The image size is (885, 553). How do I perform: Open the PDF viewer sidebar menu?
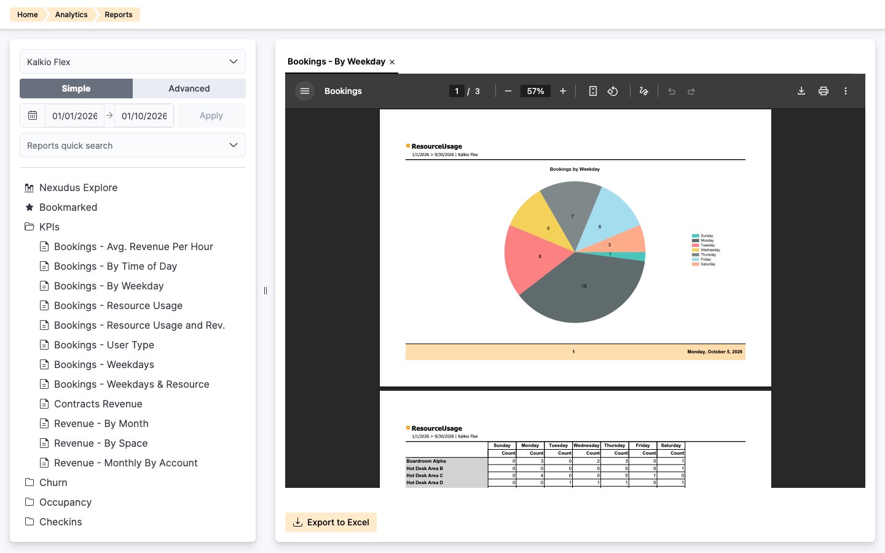304,91
